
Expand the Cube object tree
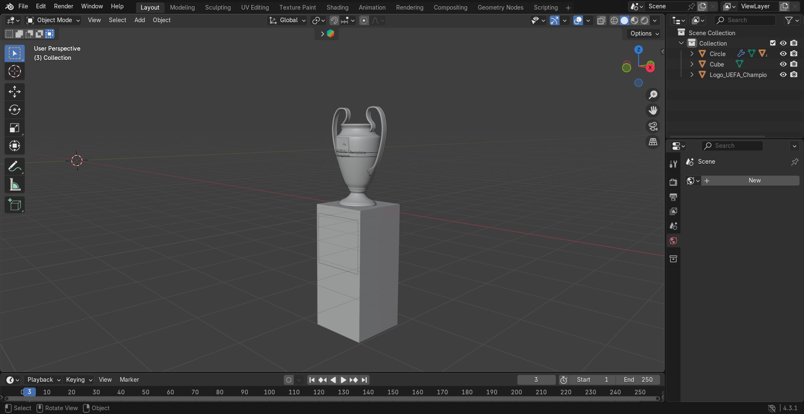(x=692, y=64)
